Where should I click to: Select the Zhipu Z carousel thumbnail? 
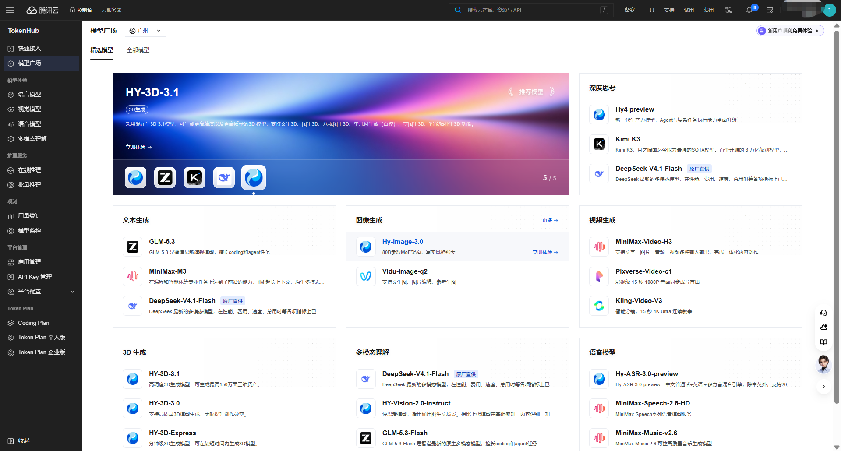(165, 177)
